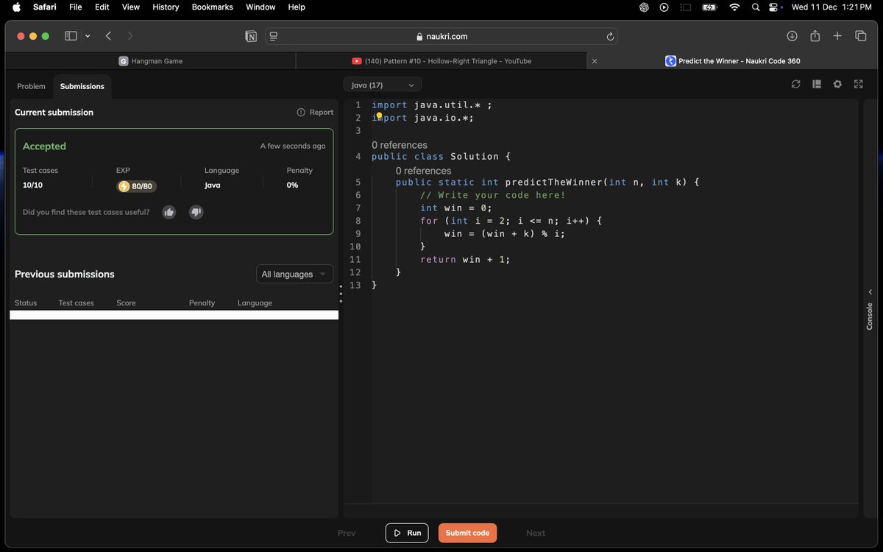Show Safari tab overview icon
This screenshot has width=883, height=552.
(x=860, y=36)
